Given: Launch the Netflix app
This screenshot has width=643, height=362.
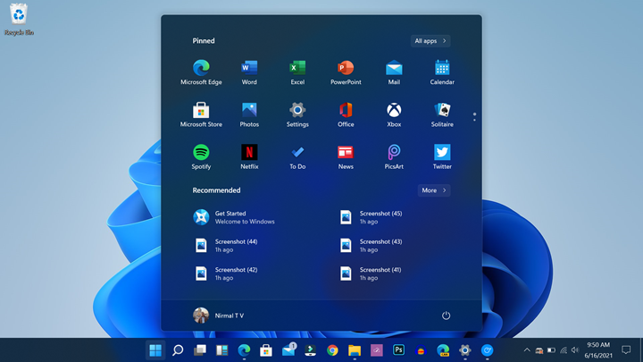Looking at the screenshot, I should tap(249, 156).
